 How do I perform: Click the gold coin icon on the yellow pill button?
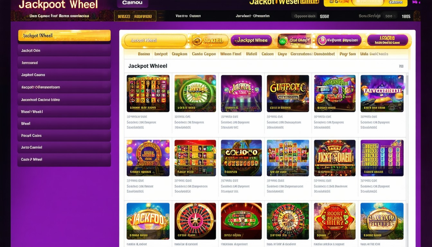pos(197,41)
